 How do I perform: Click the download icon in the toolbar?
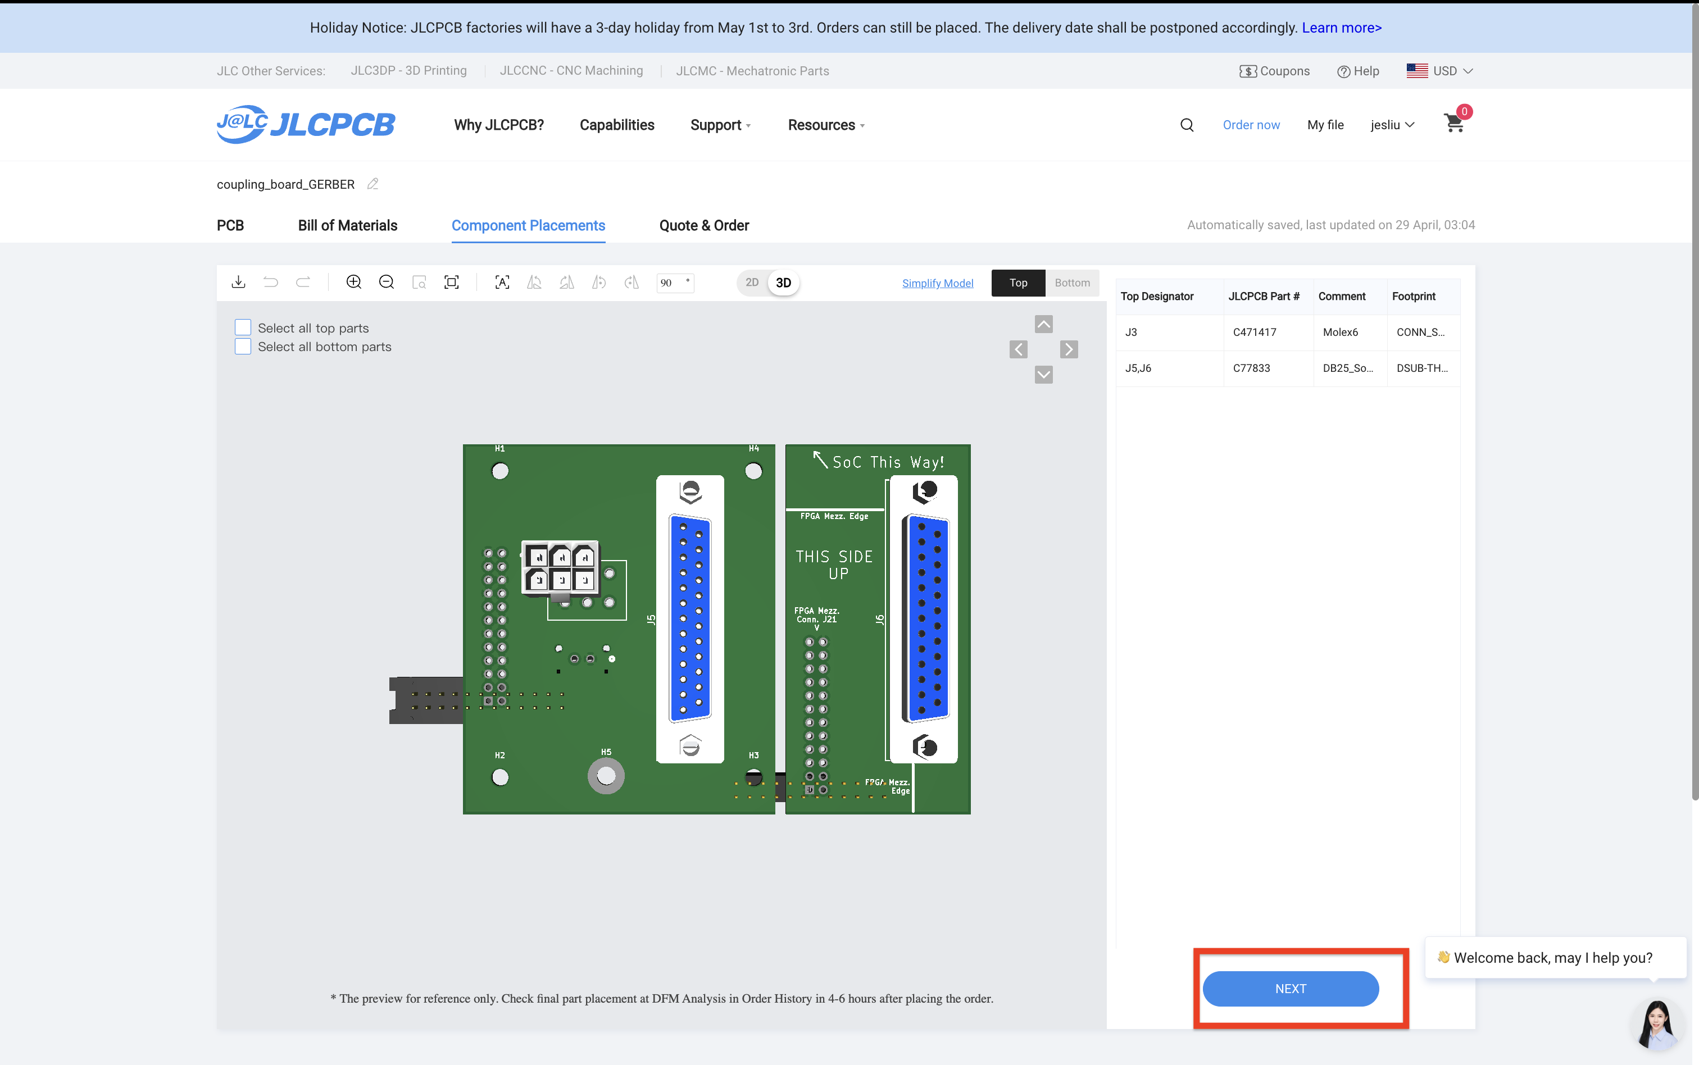(x=238, y=283)
